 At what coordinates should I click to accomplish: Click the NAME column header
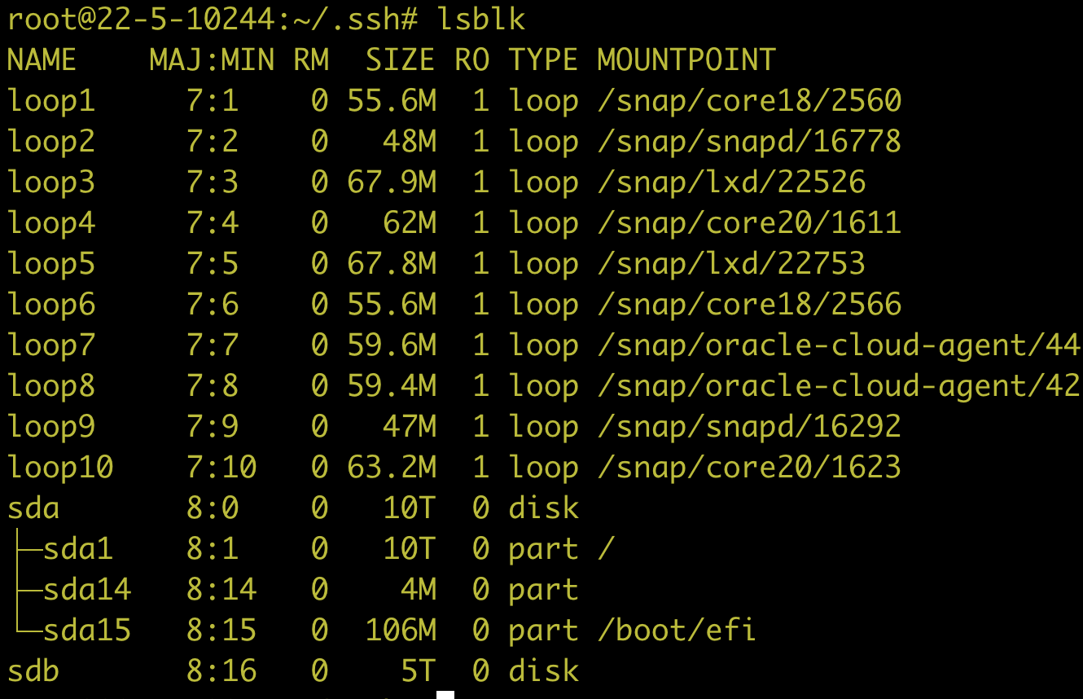42,60
